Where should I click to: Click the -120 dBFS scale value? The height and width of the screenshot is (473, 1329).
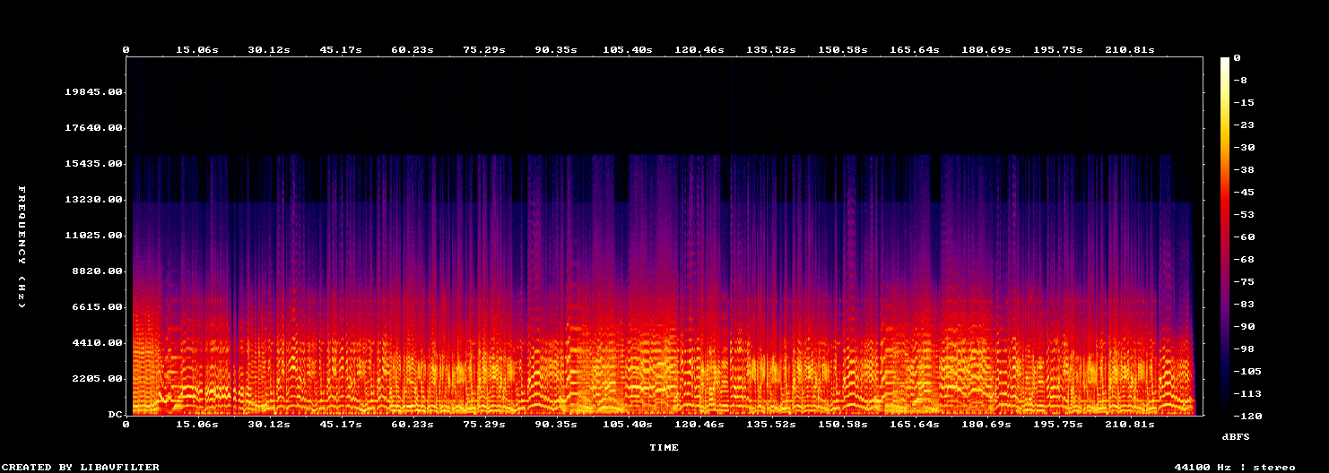1247,416
